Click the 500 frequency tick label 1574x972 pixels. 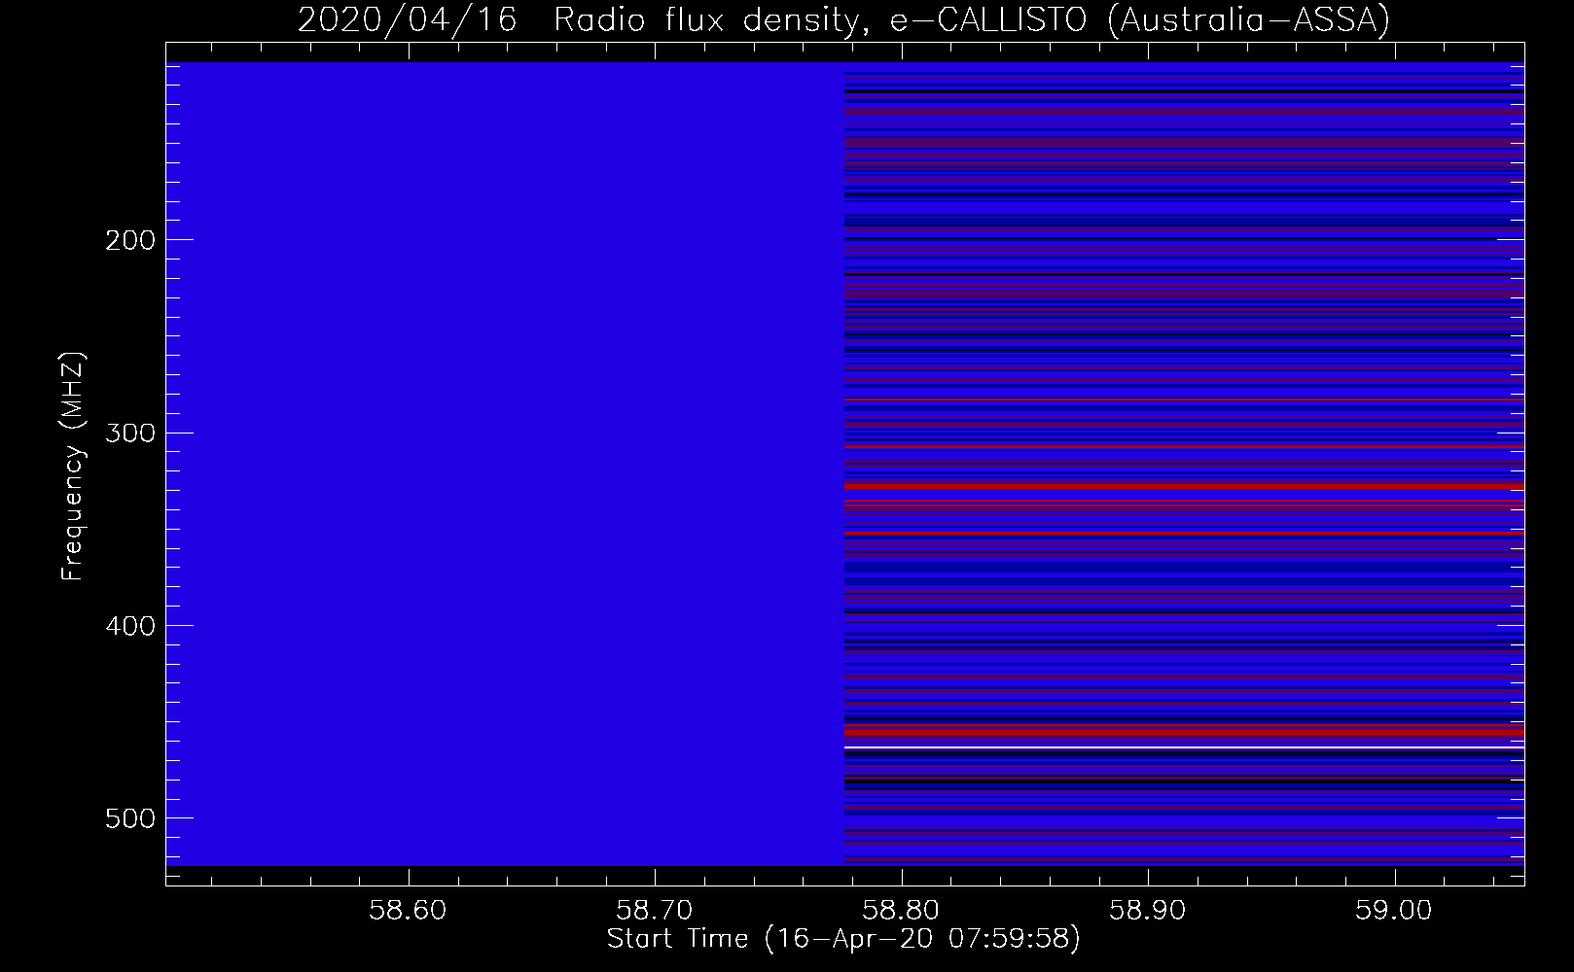[129, 818]
